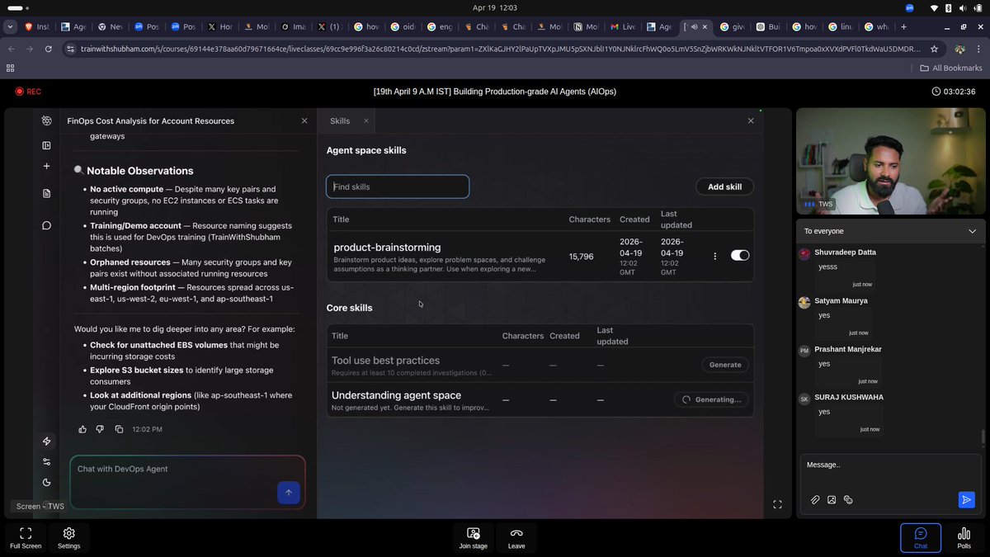Open the system tray Wi-Fi indicator

point(934,7)
